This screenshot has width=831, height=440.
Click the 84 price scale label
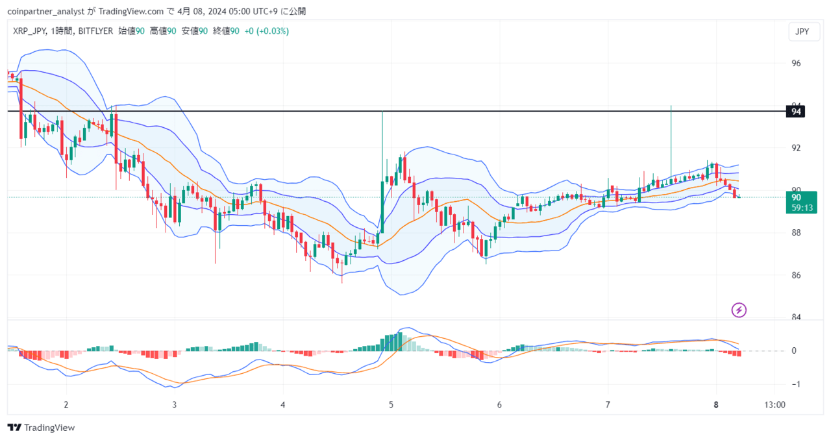(796, 317)
